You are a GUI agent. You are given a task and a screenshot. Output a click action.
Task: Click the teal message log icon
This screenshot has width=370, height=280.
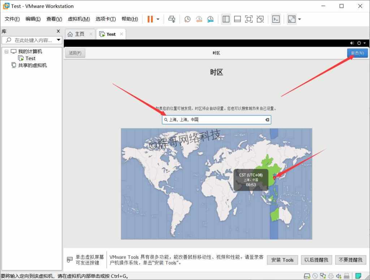coord(358,276)
